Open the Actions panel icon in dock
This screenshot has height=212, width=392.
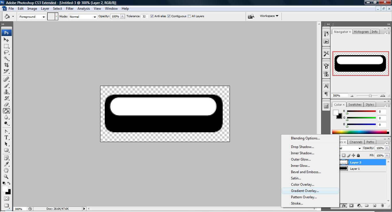(326, 42)
